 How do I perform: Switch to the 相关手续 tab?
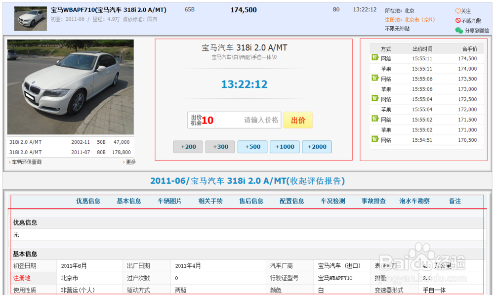click(210, 201)
